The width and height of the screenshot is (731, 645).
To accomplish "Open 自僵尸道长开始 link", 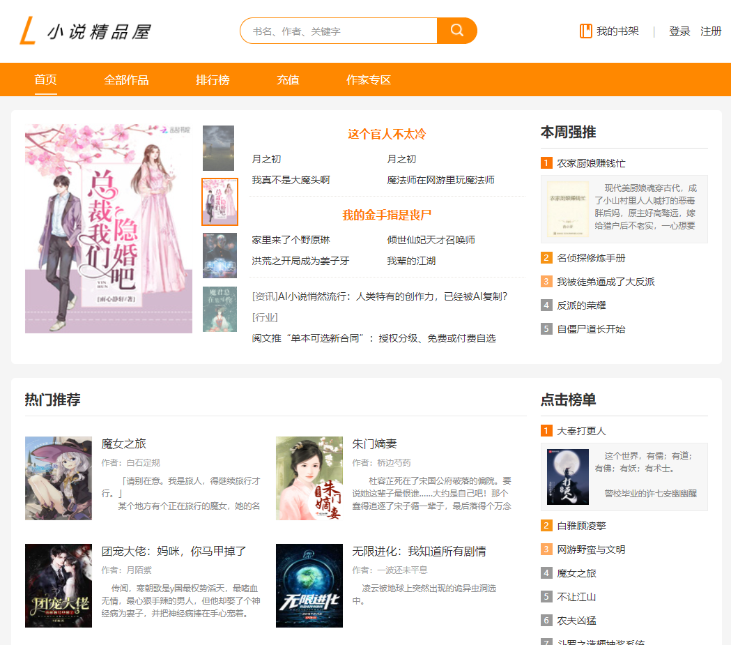I will point(591,329).
